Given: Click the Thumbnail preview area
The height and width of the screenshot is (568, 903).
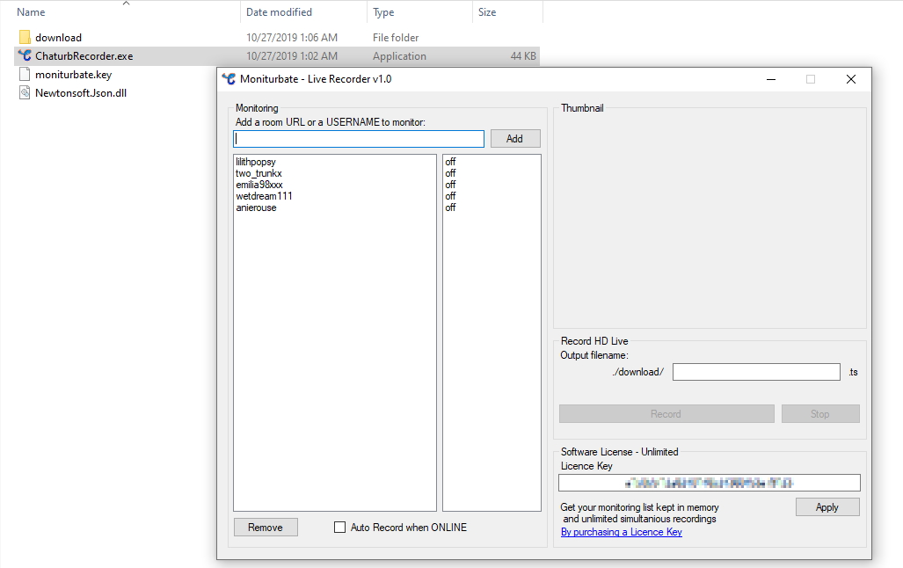Looking at the screenshot, I should pos(710,219).
